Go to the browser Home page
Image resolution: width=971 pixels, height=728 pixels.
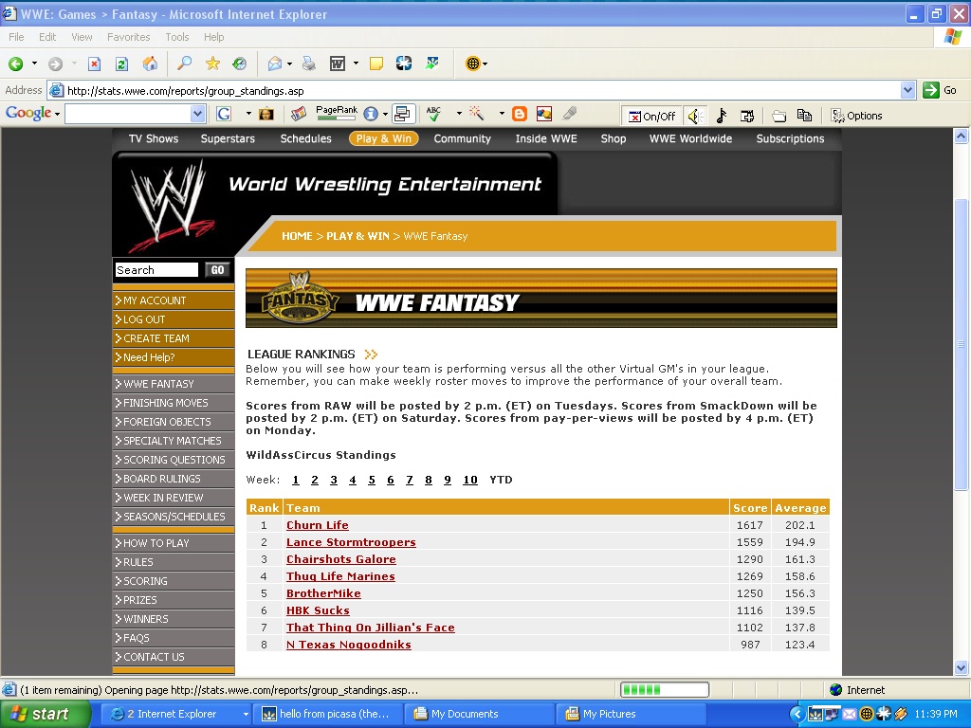pyautogui.click(x=150, y=64)
